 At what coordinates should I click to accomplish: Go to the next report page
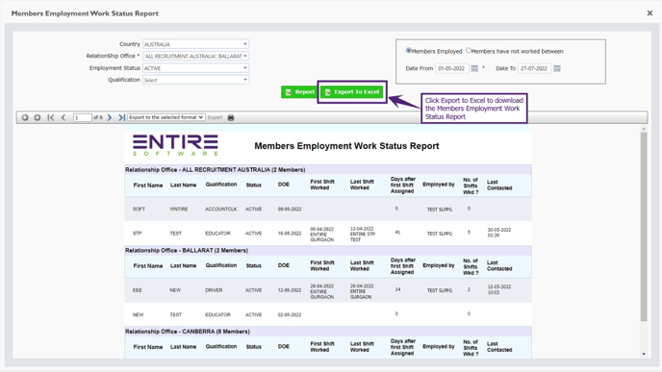110,117
